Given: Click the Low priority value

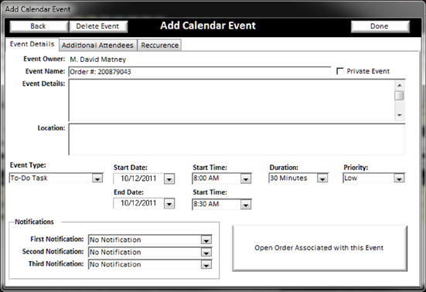Looking at the screenshot, I should 351,178.
